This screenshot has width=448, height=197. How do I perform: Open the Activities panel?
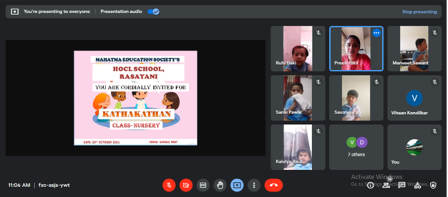[x=418, y=185]
